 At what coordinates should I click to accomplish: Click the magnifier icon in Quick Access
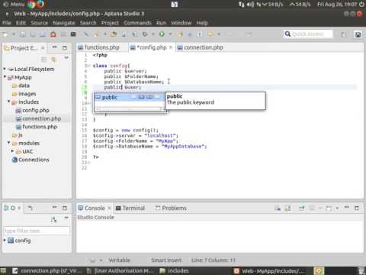(x=287, y=34)
